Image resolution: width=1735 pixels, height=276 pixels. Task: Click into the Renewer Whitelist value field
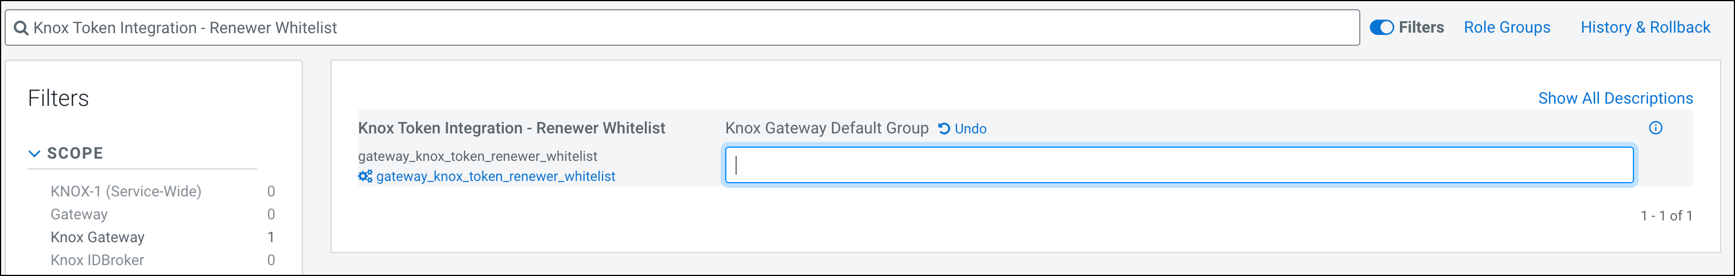coord(1178,165)
